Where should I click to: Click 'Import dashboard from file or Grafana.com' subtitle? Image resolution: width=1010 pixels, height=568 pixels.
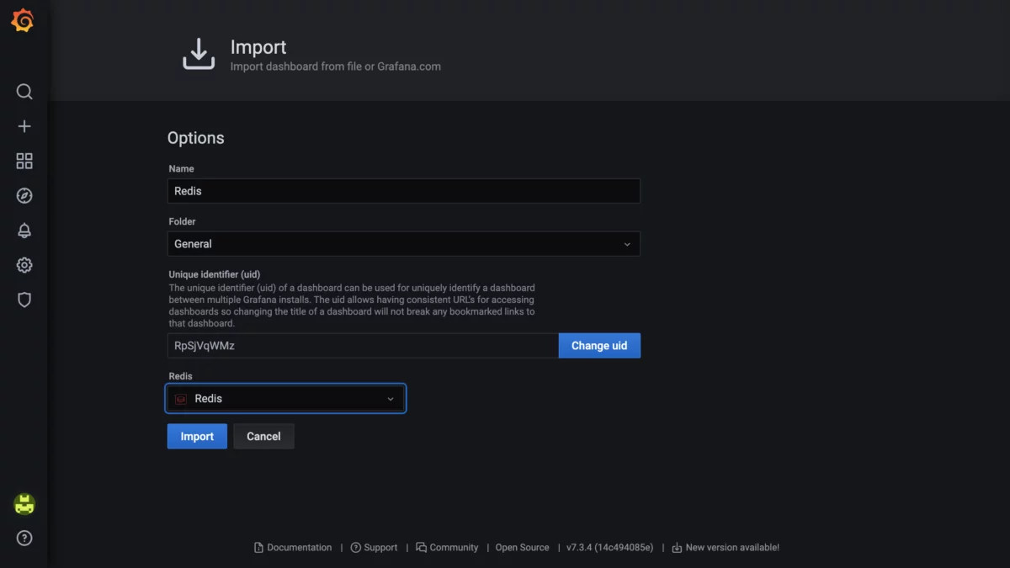(x=335, y=66)
